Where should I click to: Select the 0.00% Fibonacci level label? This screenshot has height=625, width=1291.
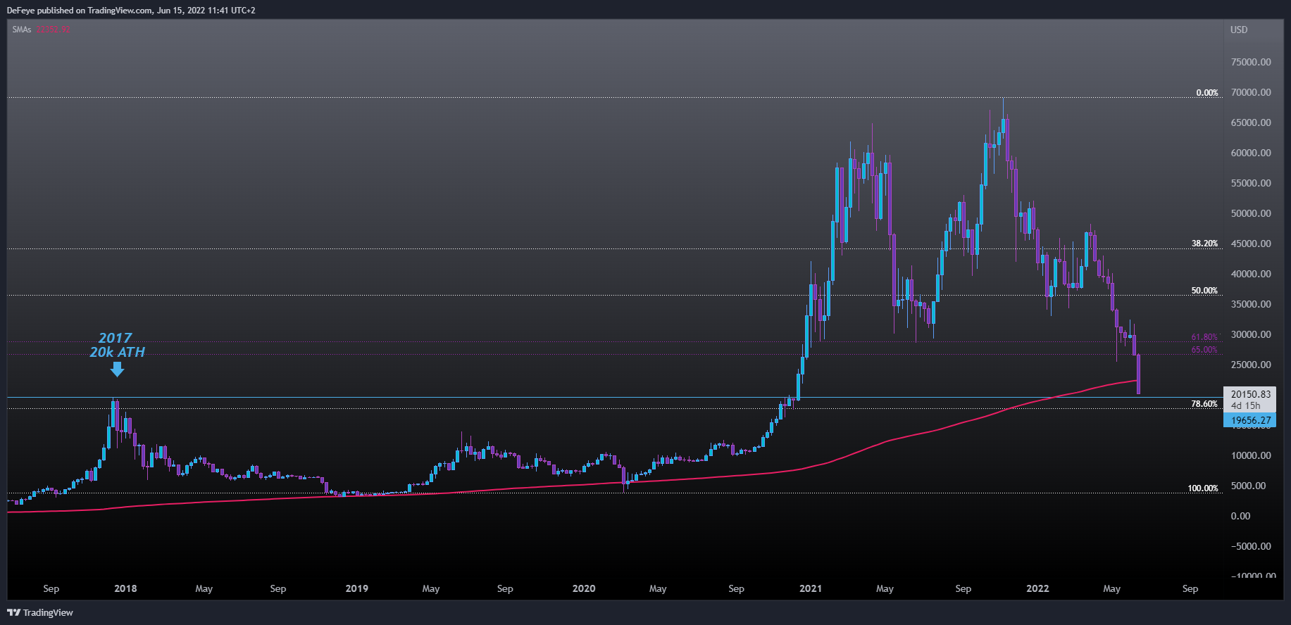1207,93
